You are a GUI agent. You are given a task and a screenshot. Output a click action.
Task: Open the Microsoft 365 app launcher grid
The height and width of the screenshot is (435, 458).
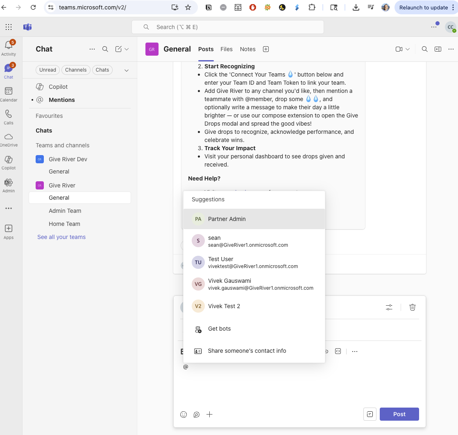(9, 27)
